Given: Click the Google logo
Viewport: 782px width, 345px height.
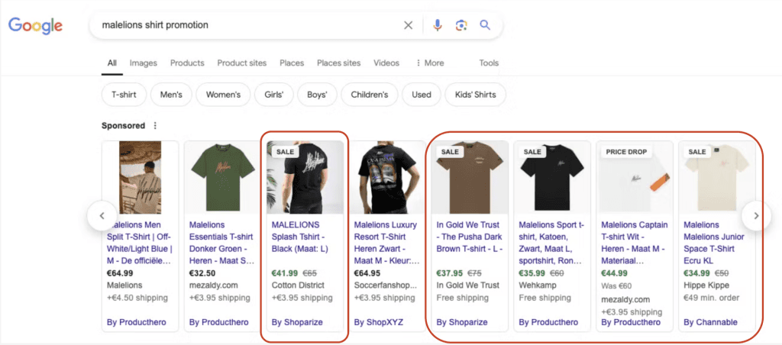Looking at the screenshot, I should point(35,25).
